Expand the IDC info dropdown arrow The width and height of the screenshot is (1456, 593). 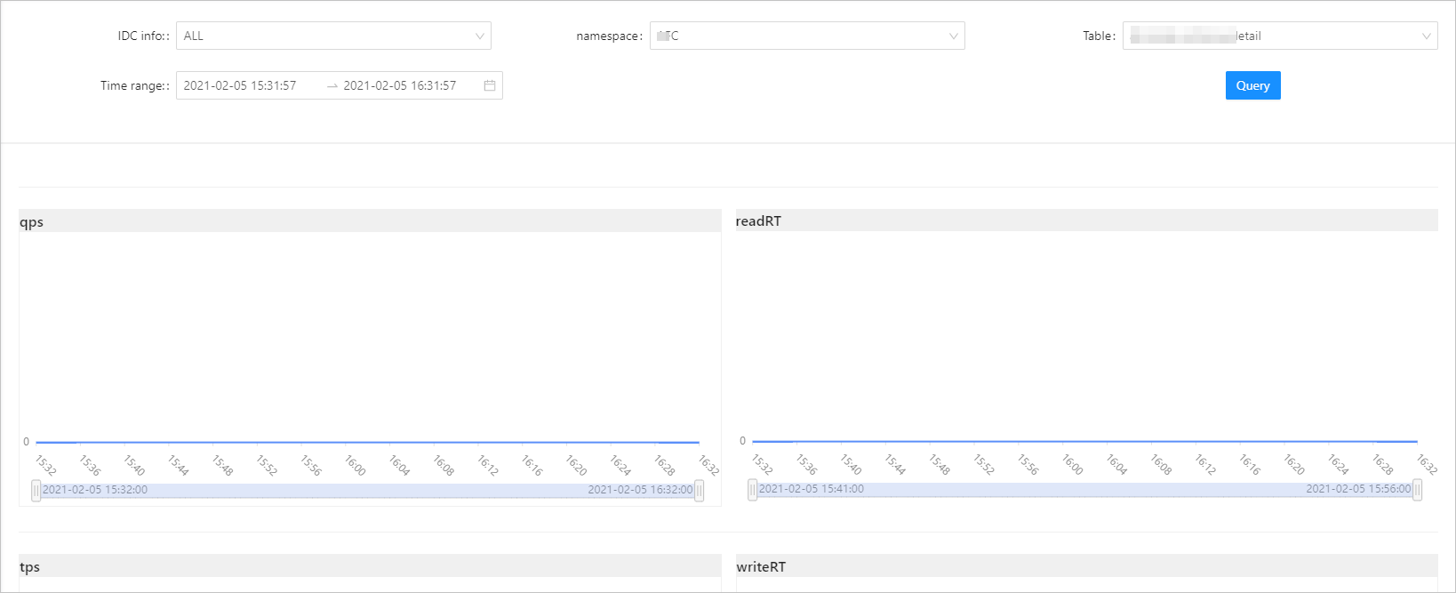pos(479,36)
